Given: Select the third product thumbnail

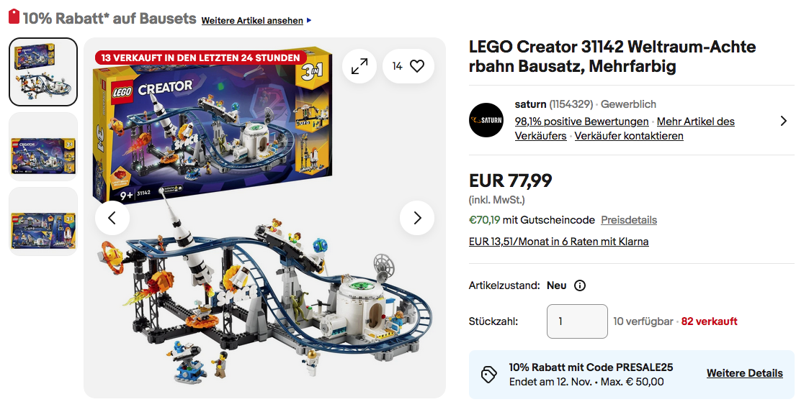Looking at the screenshot, I should click(43, 221).
